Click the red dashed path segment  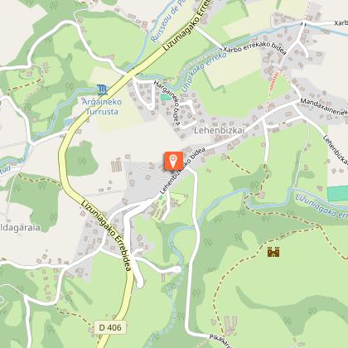click(274, 80)
